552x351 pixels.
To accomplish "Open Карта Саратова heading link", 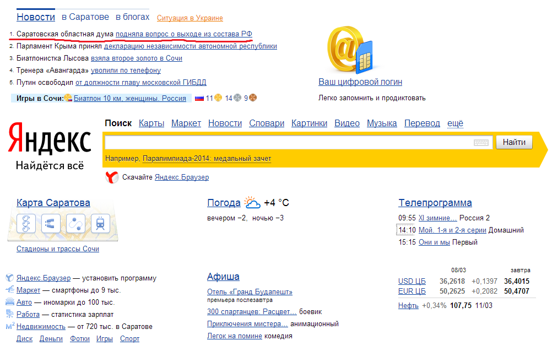I will pos(53,203).
